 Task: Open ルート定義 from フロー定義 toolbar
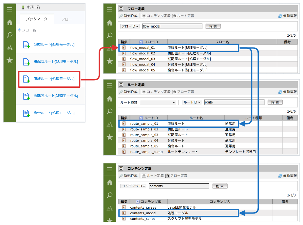183,16
